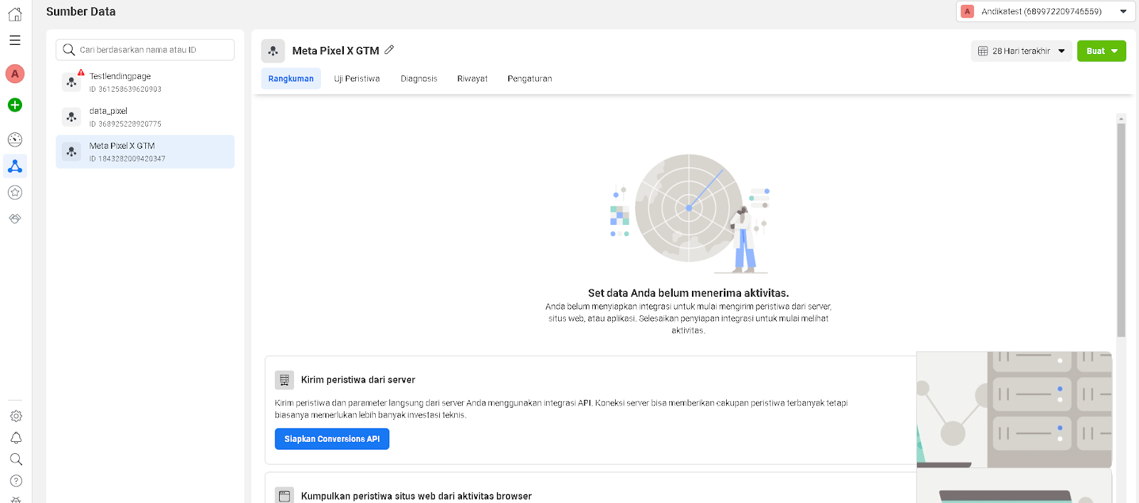Switch to the Rangkuman tab
The height and width of the screenshot is (503, 1139).
click(291, 78)
